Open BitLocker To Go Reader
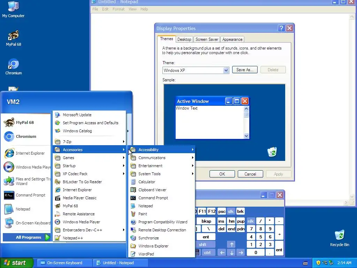The width and height of the screenshot is (357, 268). (x=90, y=182)
